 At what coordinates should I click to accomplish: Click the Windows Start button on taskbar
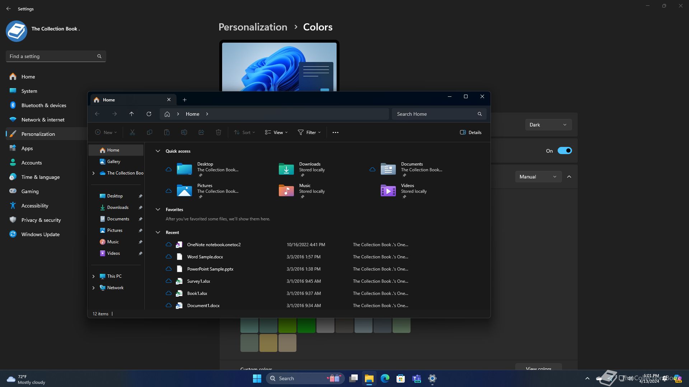point(257,378)
